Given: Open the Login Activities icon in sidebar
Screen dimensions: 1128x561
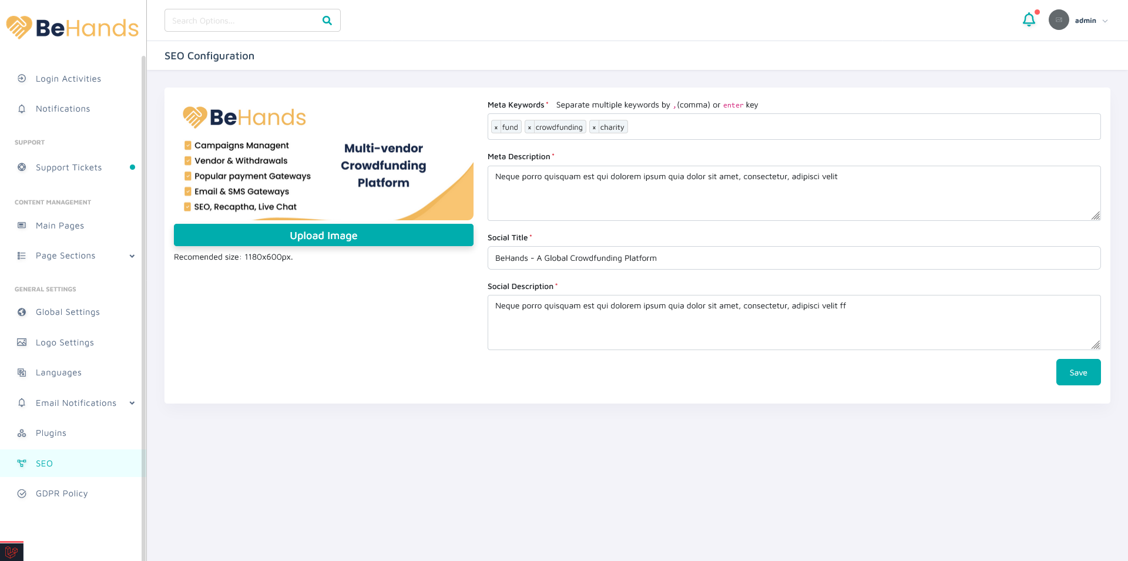Looking at the screenshot, I should pos(22,78).
